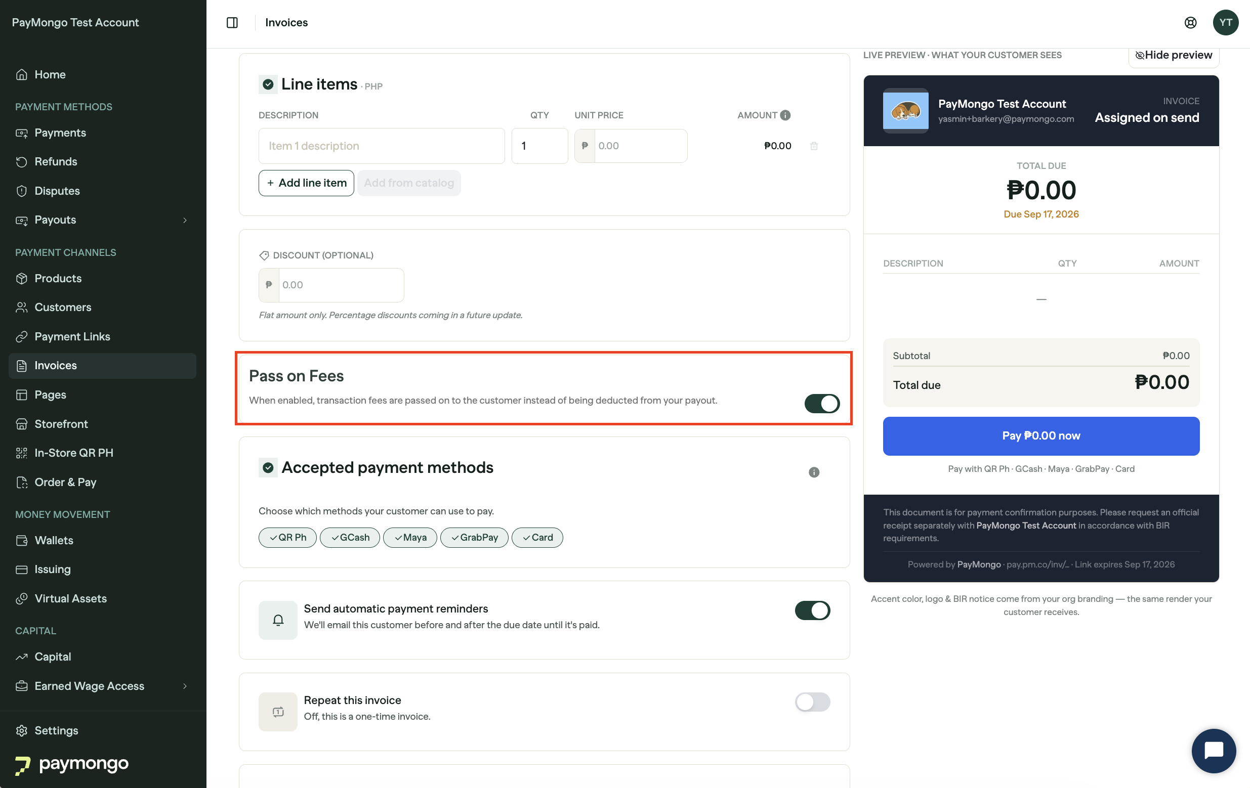Click the Refunds sidebar icon
This screenshot has height=788, width=1250.
21,162
